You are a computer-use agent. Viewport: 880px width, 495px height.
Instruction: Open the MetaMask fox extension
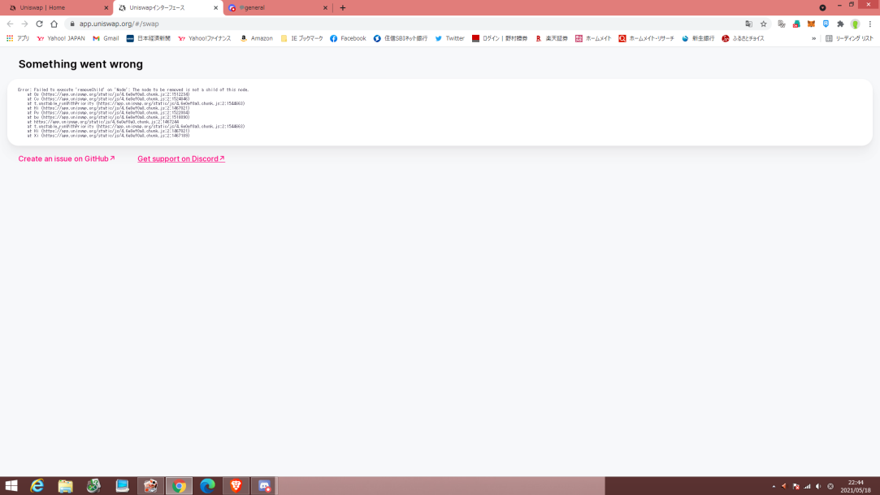pos(811,24)
